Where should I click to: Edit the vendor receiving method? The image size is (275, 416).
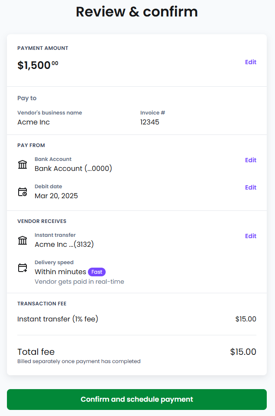click(x=250, y=236)
